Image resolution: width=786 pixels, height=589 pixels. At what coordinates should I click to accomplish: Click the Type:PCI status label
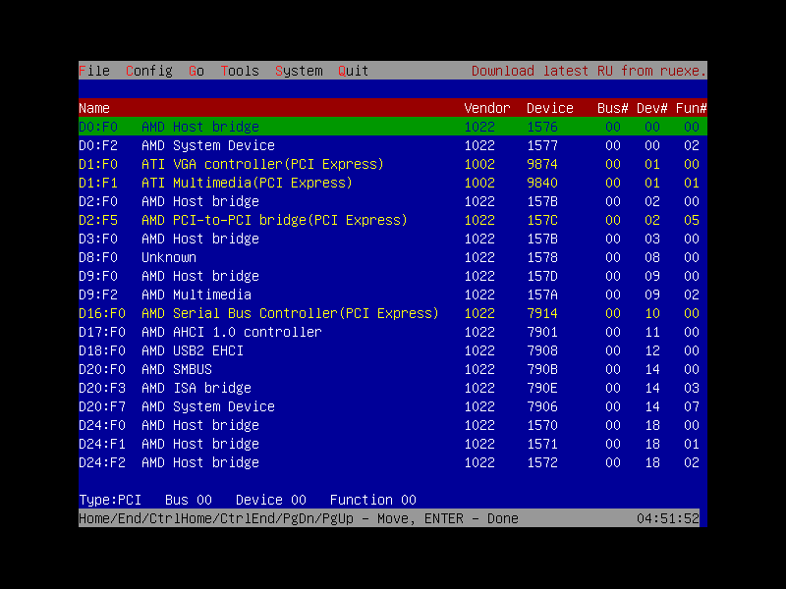coord(110,500)
